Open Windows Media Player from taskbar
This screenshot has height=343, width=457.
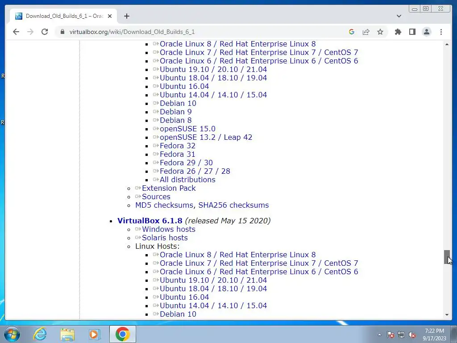[95, 334]
